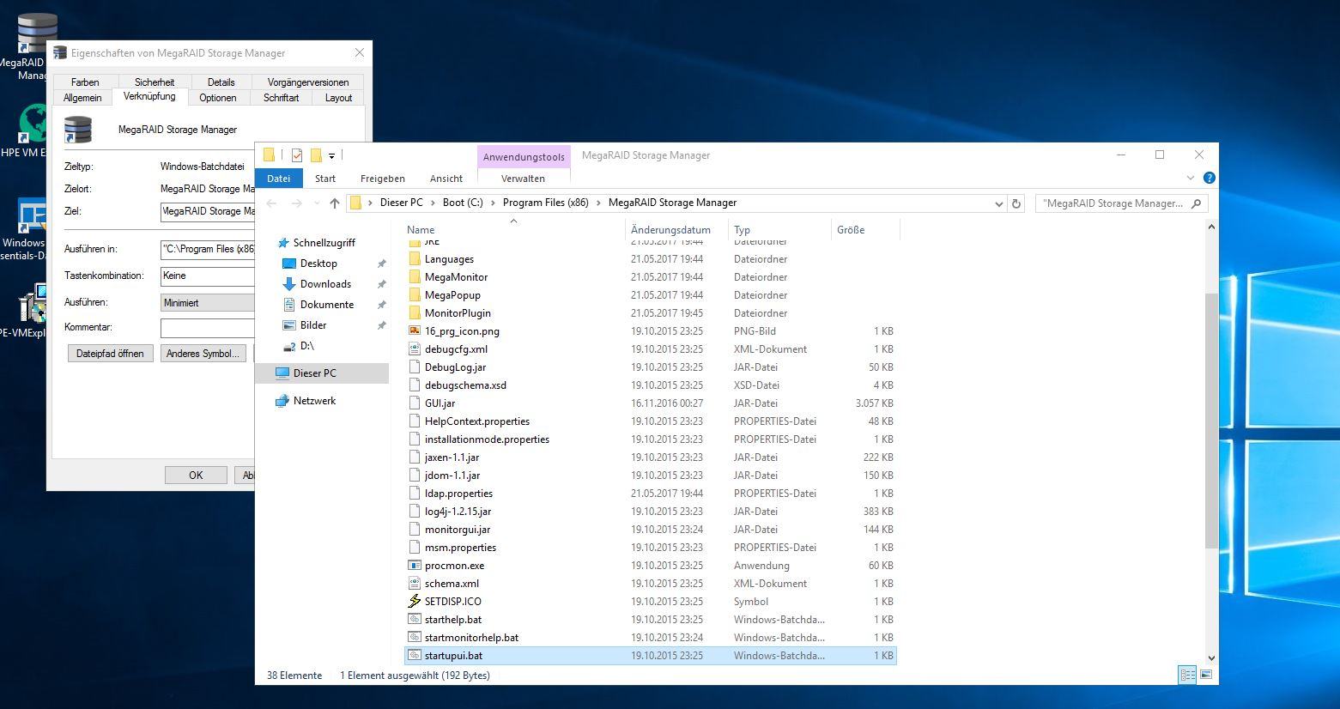Select the procmon.exe application icon

(415, 565)
